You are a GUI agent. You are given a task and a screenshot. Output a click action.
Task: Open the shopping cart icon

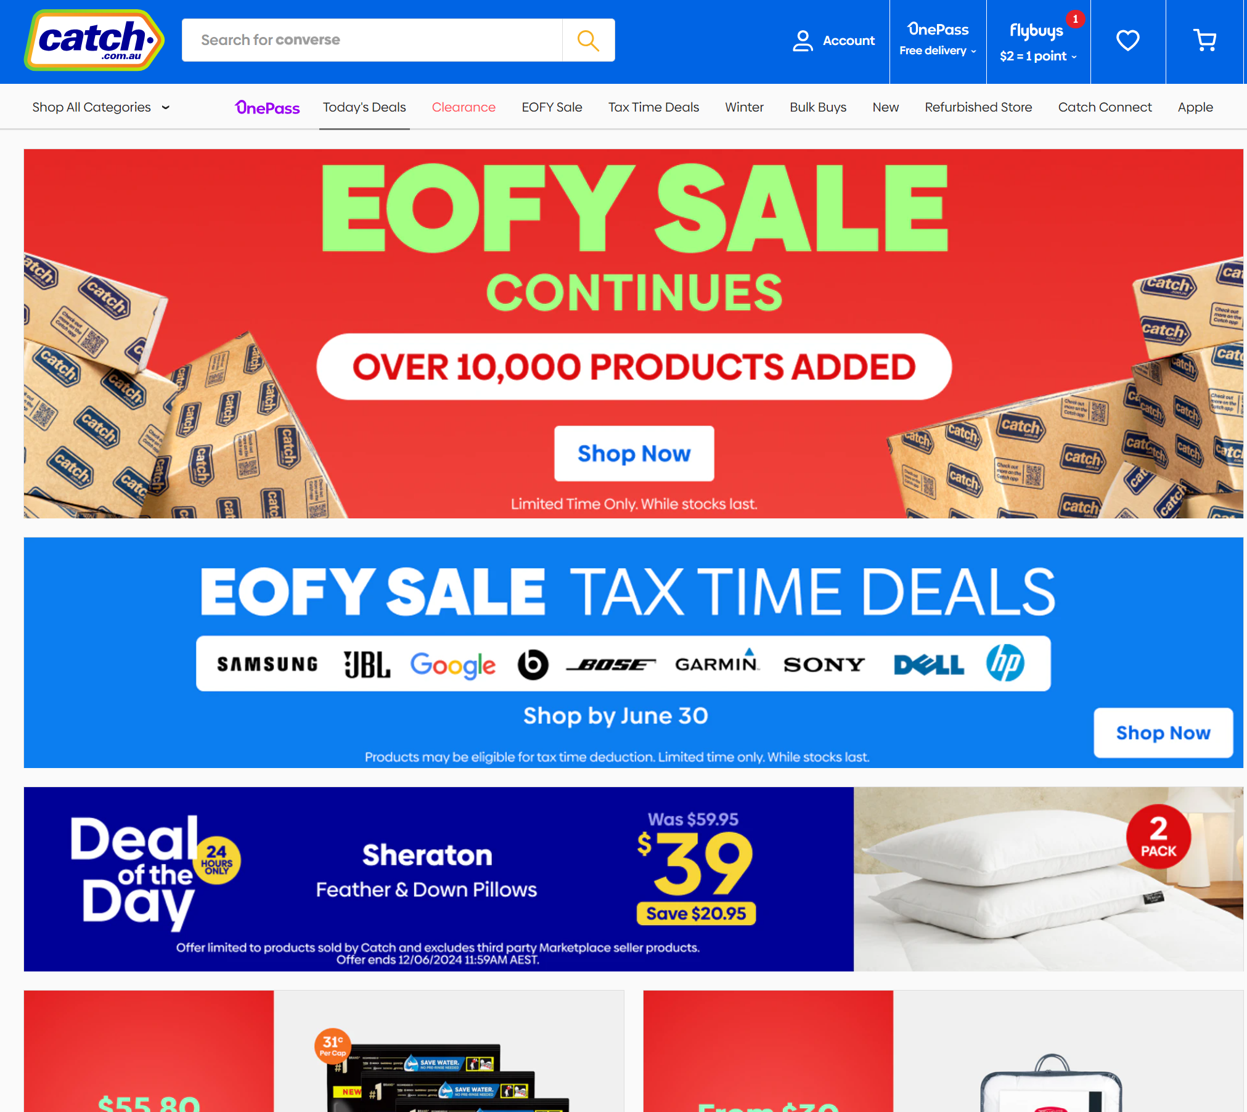pos(1204,41)
